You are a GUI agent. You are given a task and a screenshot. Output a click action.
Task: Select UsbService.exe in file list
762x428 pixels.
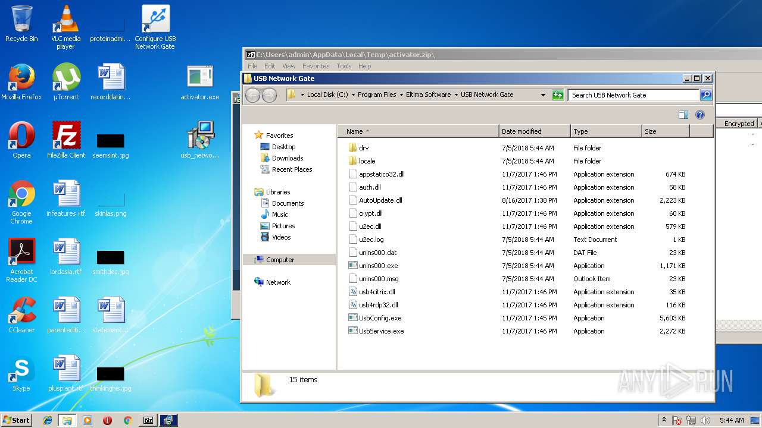tap(517, 331)
